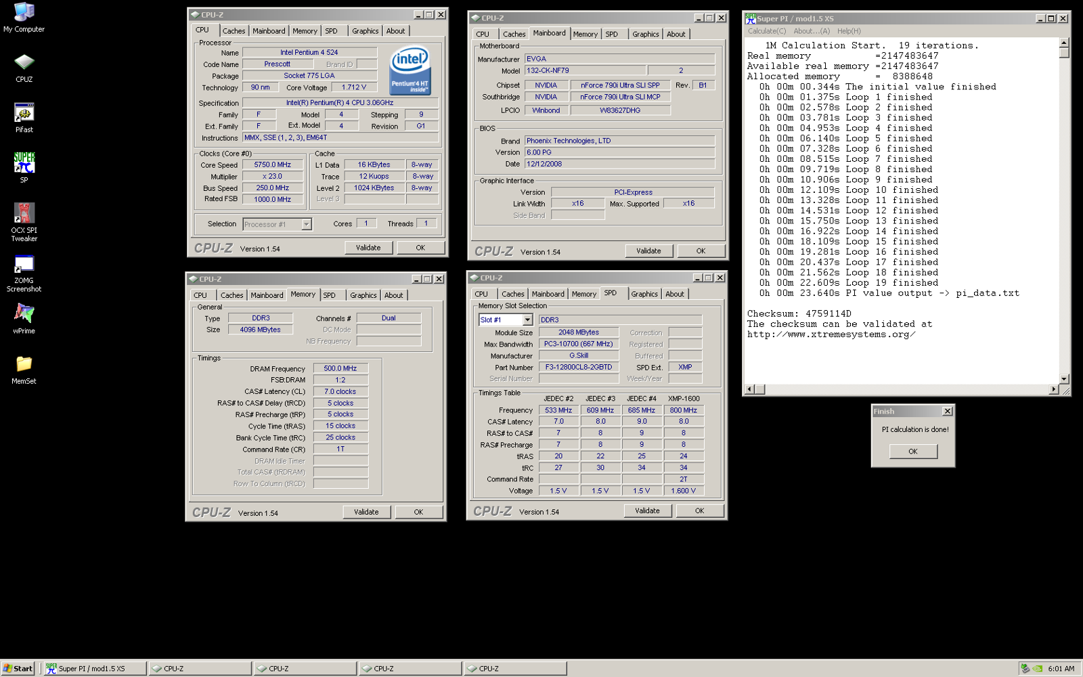Open About...(A) menu in Super PI
Viewport: 1083px width, 677px height.
pyautogui.click(x=812, y=31)
